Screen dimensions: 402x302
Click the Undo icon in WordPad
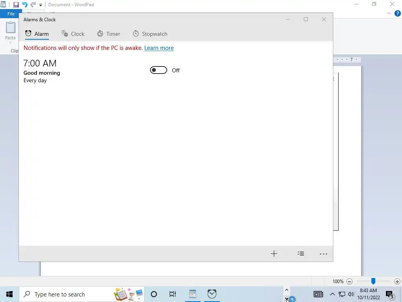[x=25, y=5]
